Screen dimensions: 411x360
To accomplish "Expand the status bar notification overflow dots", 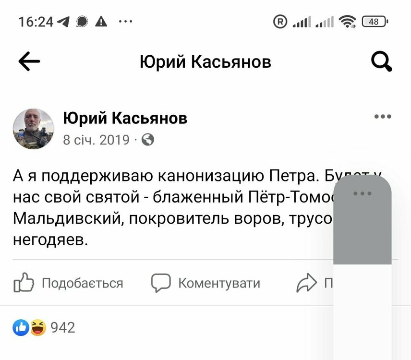I will 125,21.
